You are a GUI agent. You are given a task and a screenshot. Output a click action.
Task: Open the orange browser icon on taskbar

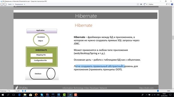click(36, 95)
